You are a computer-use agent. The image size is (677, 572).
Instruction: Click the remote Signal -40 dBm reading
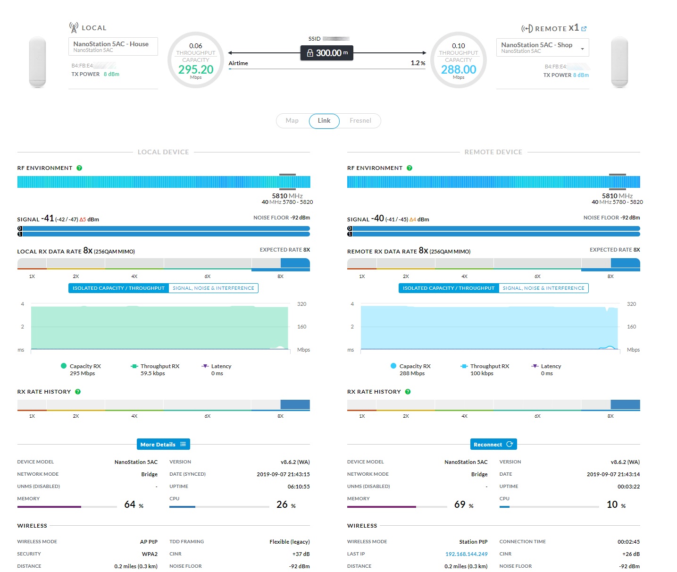coord(388,219)
